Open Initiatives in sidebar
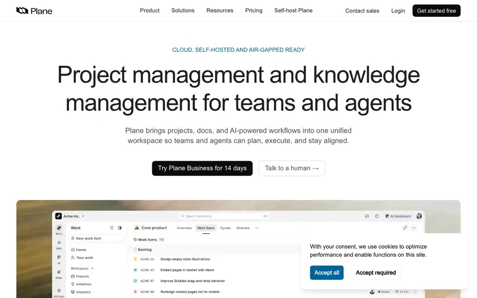This screenshot has width=477, height=298. coord(81,284)
